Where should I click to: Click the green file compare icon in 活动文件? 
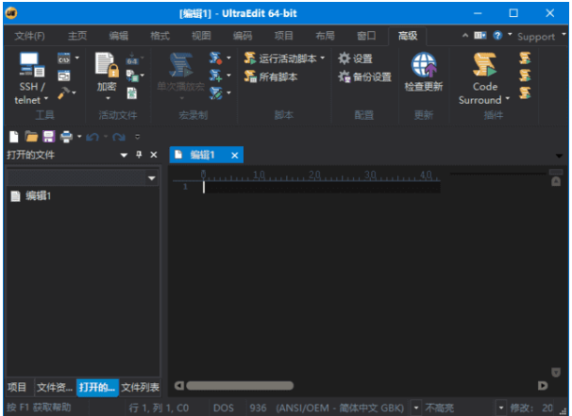pos(132,75)
